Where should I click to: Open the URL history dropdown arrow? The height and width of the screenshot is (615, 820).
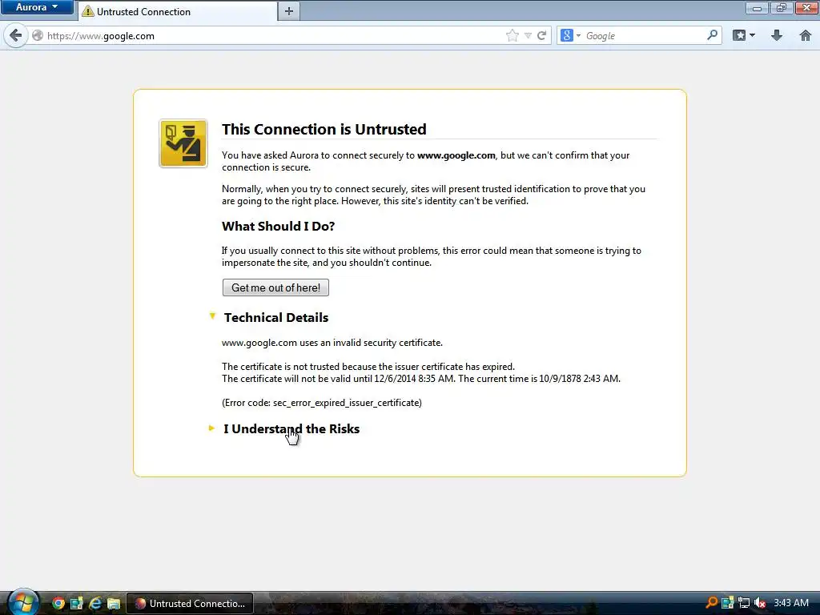[x=529, y=35]
